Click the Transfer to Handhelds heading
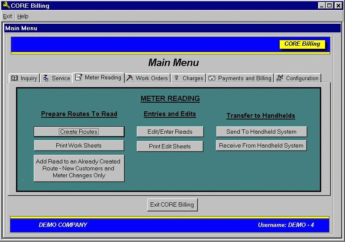Screen dimensions: 345x242 tap(261, 116)
